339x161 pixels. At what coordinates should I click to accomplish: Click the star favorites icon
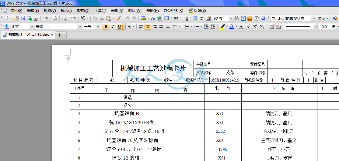250,18
